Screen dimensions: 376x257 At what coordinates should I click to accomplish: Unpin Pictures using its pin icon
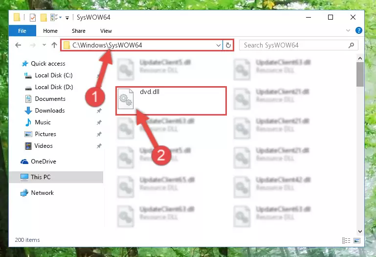tap(99, 134)
